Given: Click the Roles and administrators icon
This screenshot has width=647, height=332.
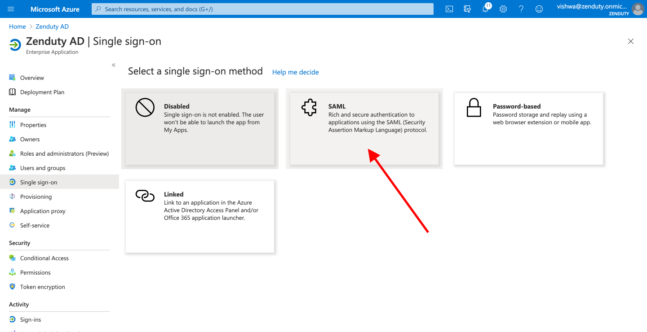Looking at the screenshot, I should click(12, 153).
